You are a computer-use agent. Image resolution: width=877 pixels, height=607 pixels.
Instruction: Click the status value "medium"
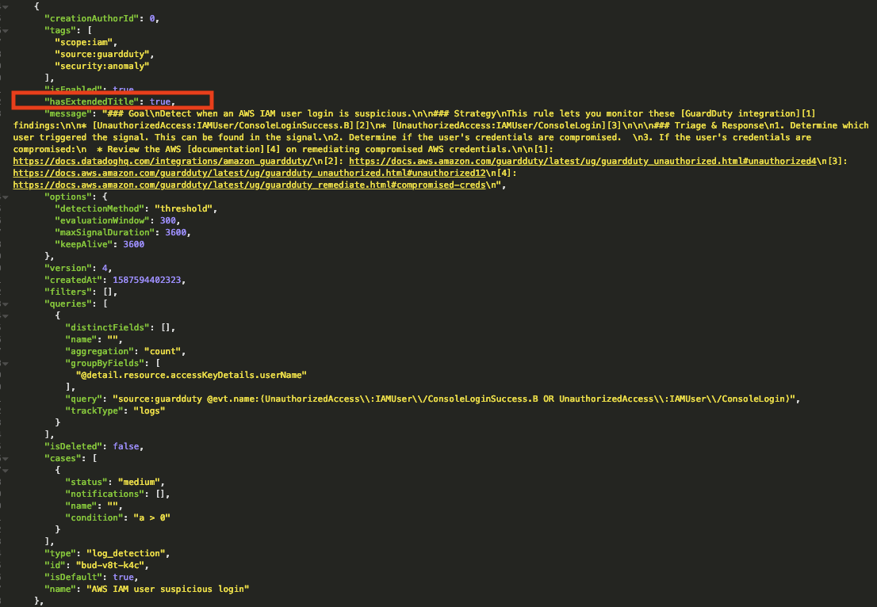(x=139, y=483)
